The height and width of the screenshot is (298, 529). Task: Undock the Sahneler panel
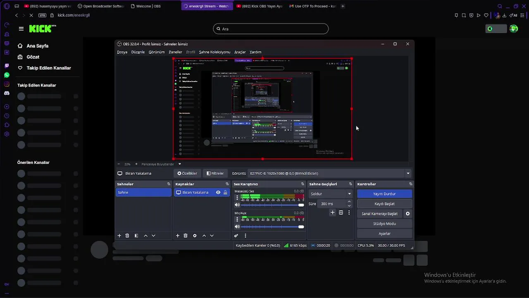[x=169, y=184]
